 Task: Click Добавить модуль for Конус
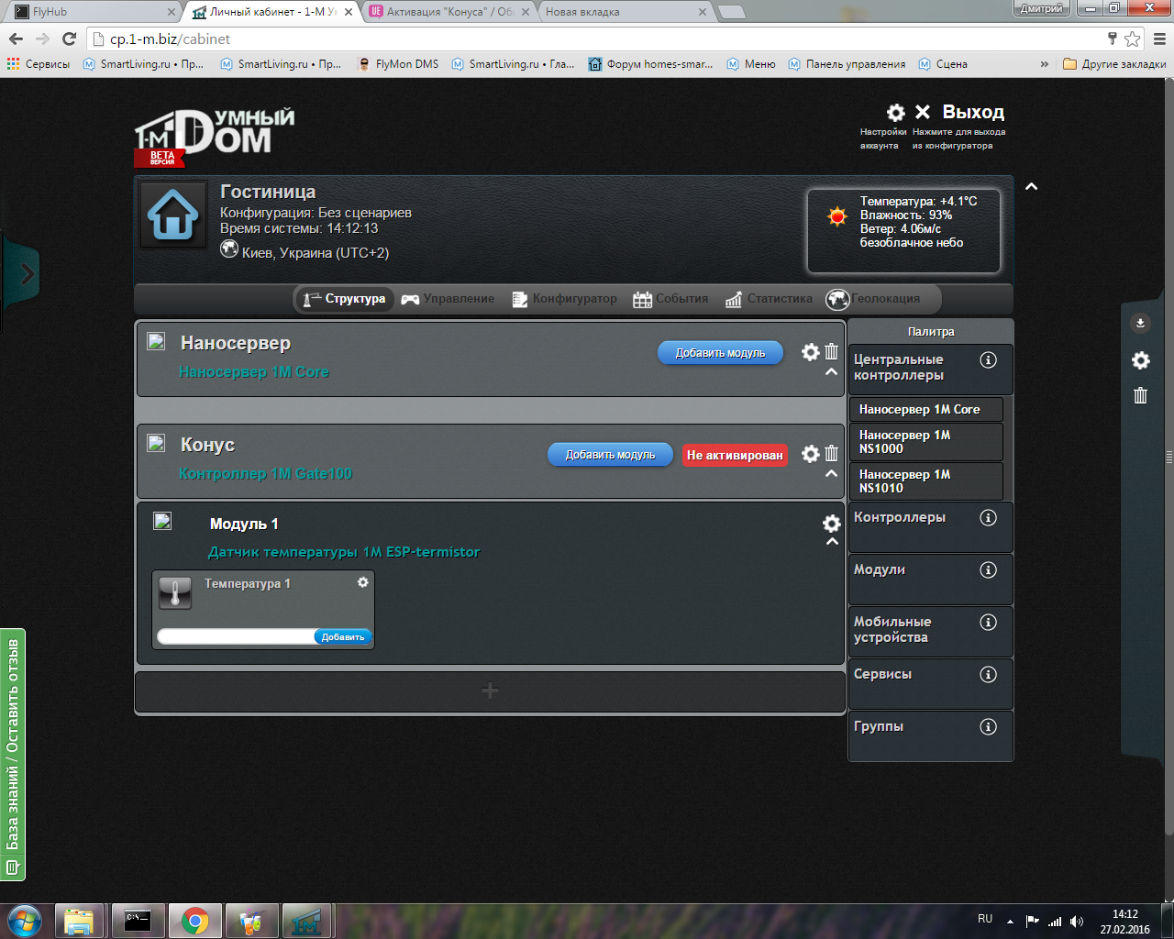(x=610, y=455)
